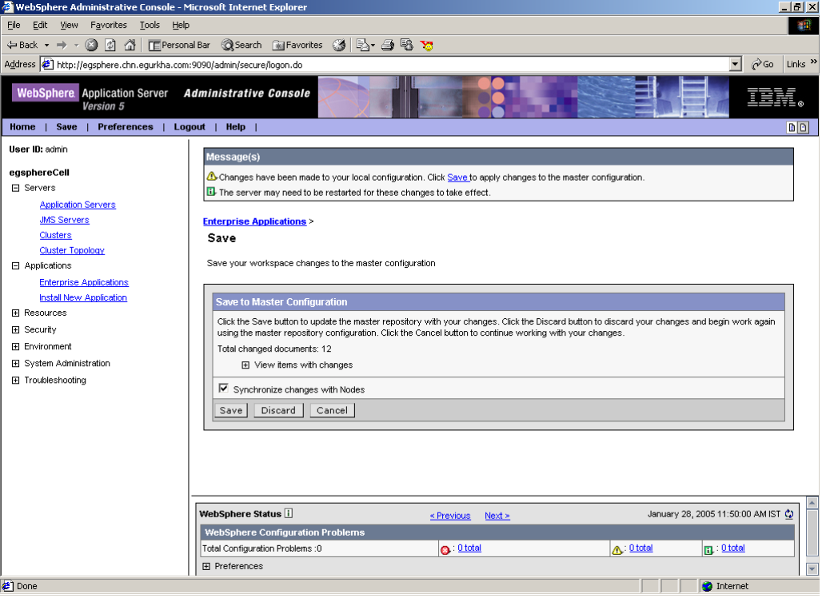Click the yellow warning icon in status table

(x=617, y=550)
